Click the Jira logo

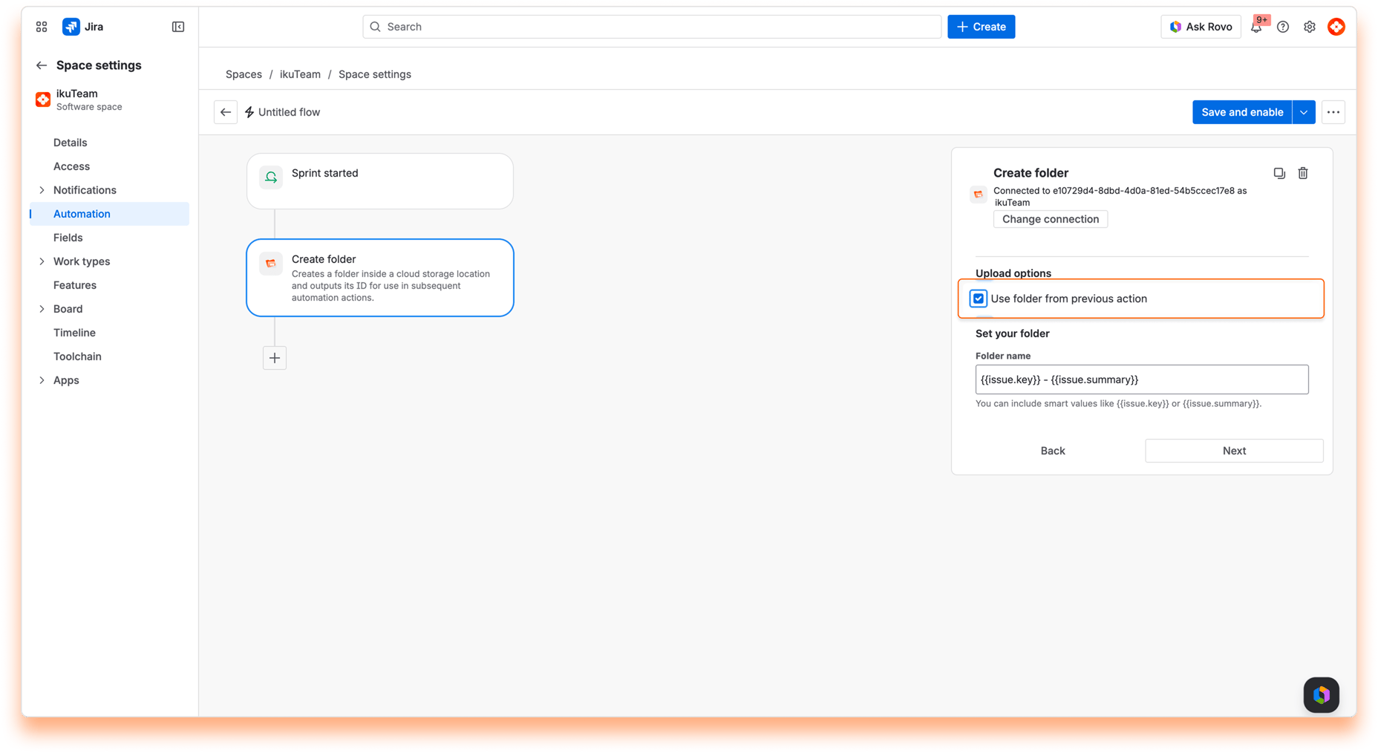point(83,27)
